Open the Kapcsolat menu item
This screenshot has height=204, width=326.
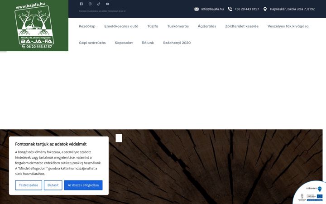point(124,43)
